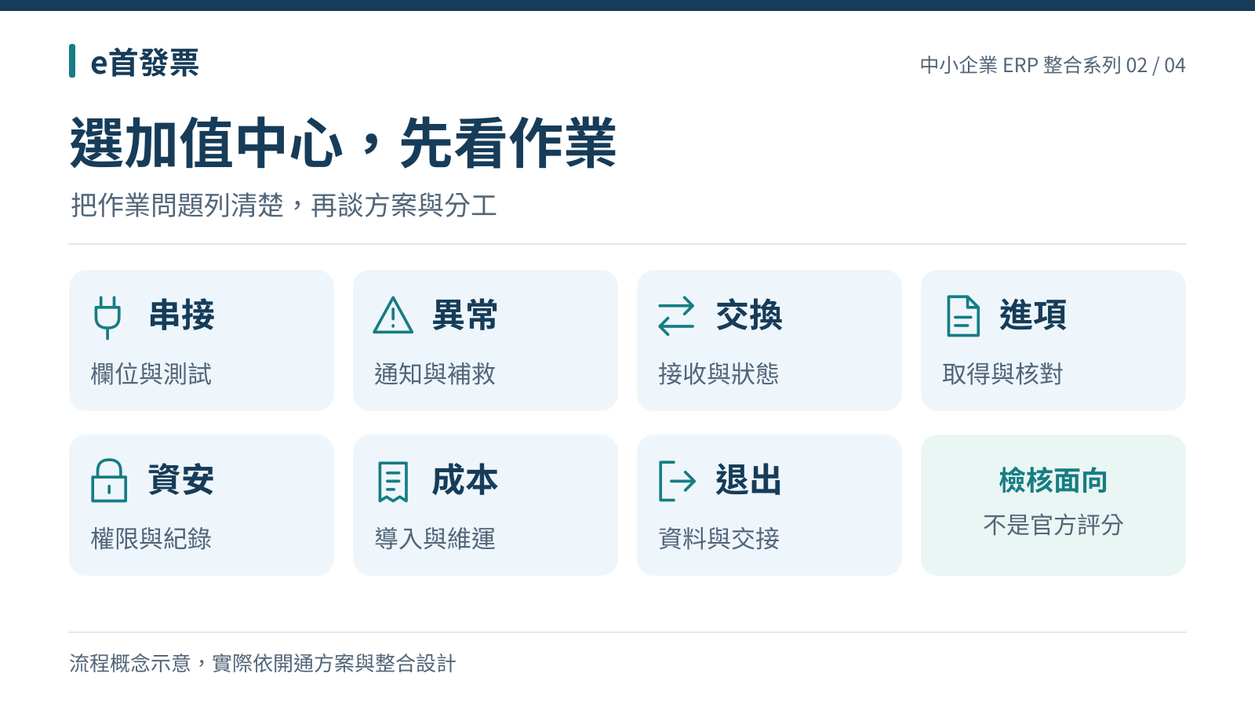Viewport: 1255px width, 706px height.
Task: Click the document icon beside 進項
Action: point(963,315)
